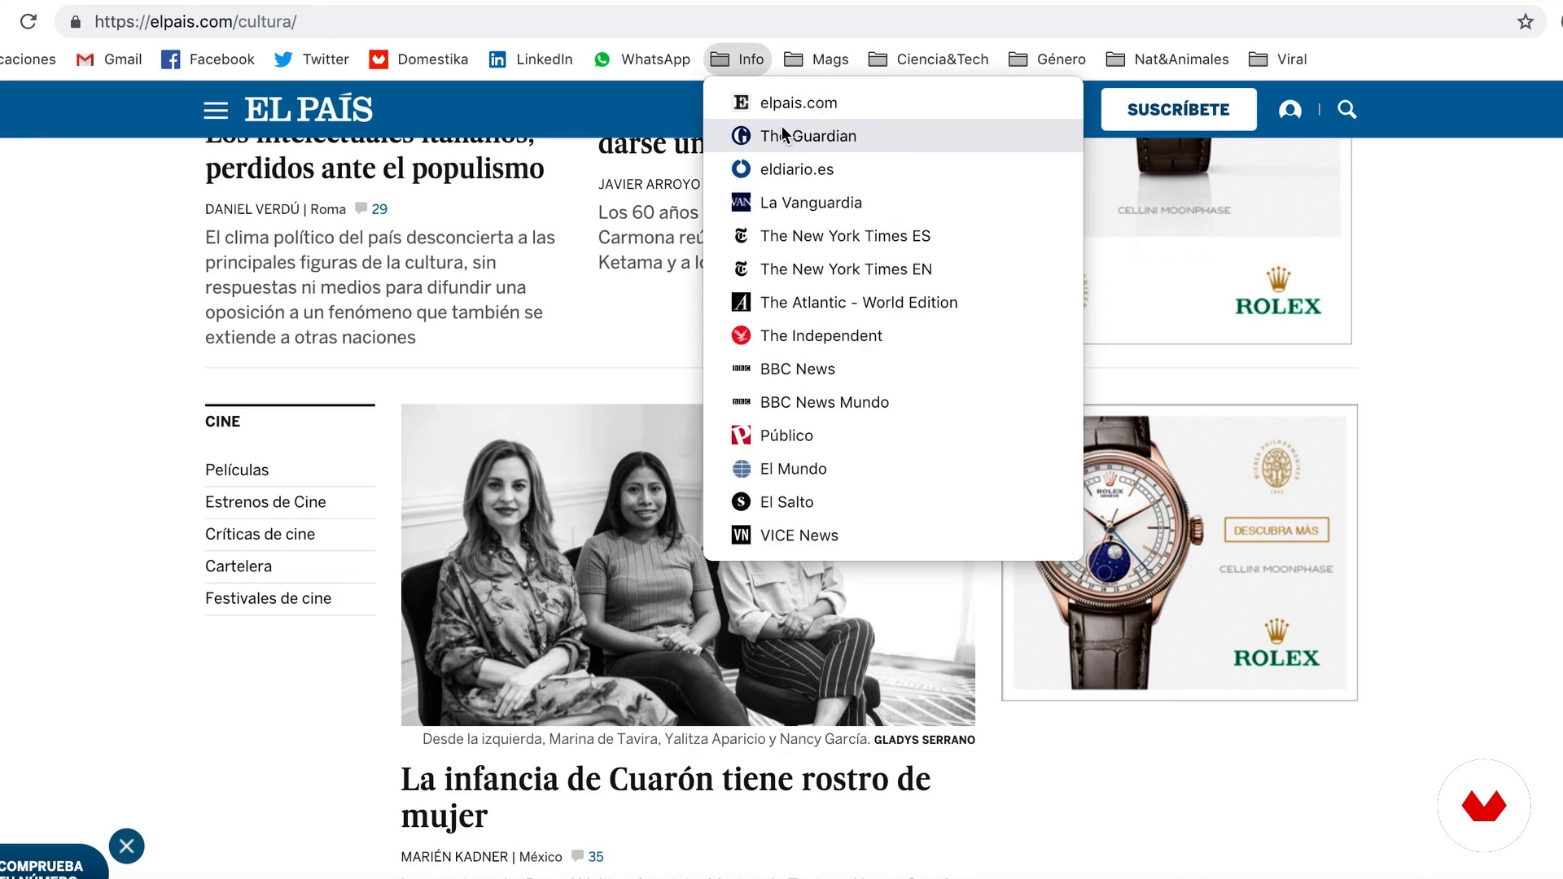The height and width of the screenshot is (879, 1563).
Task: Open the BBC News bookmark
Action: (x=893, y=370)
